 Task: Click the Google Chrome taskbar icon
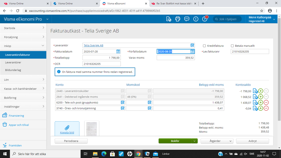(138, 154)
